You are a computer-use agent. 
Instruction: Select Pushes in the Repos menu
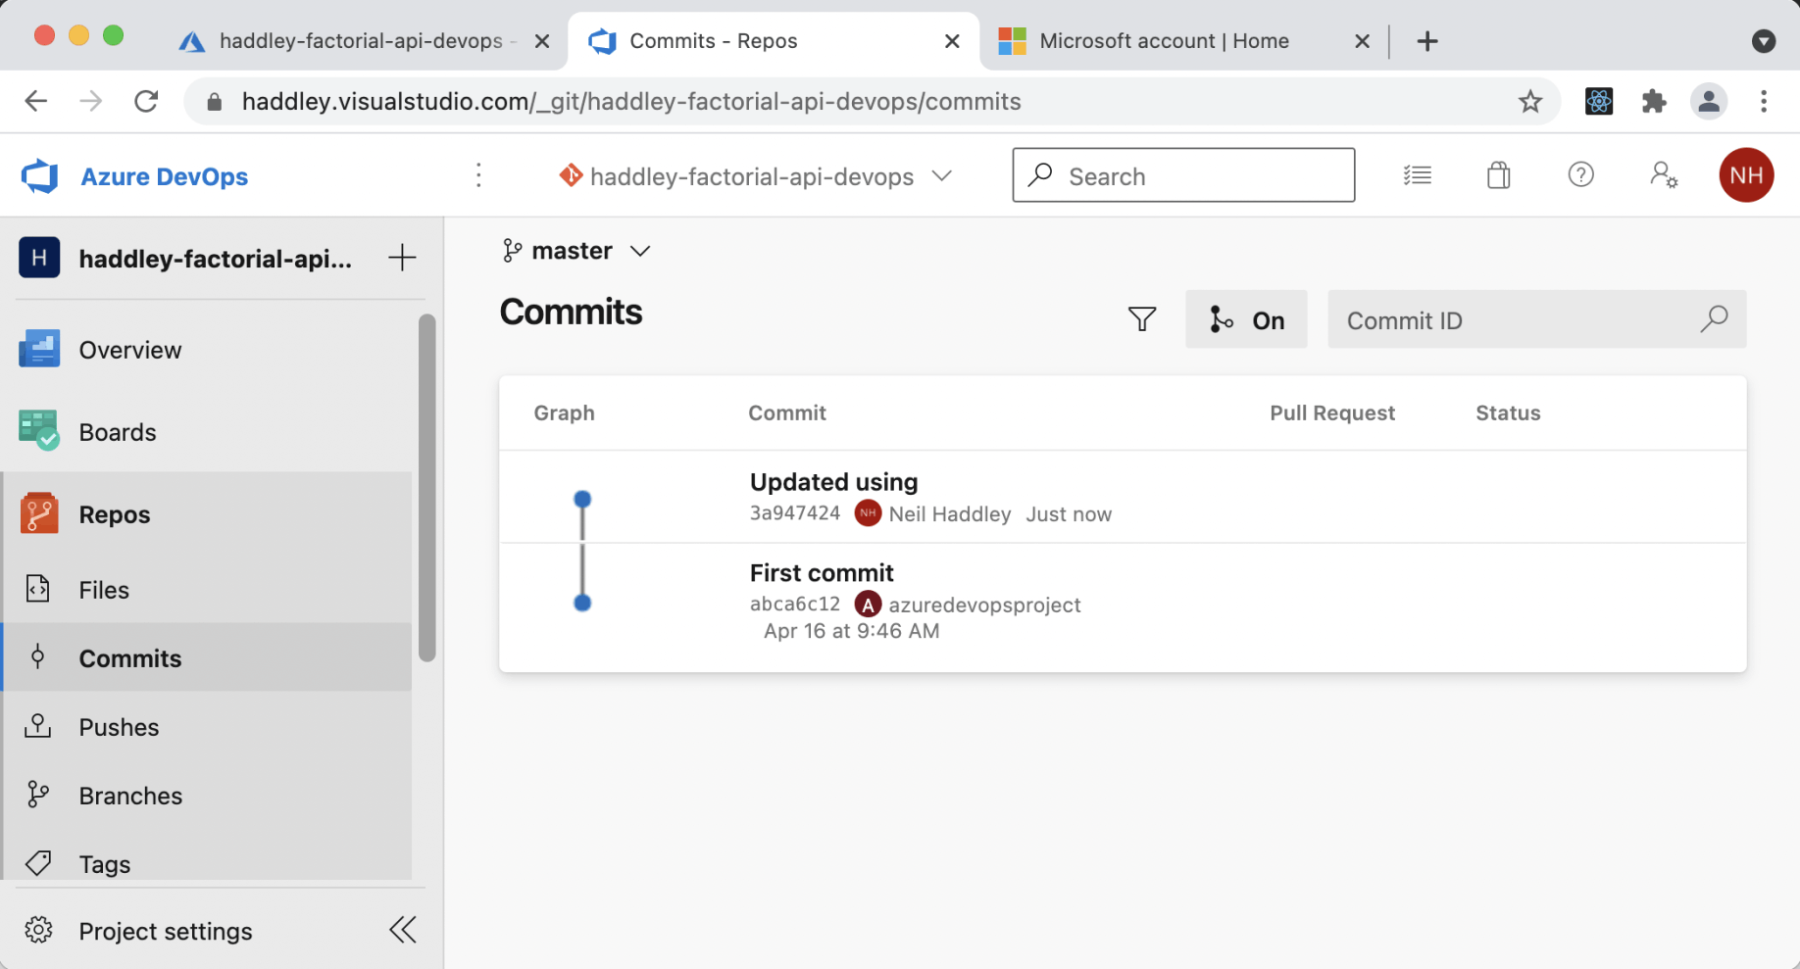pos(119,727)
